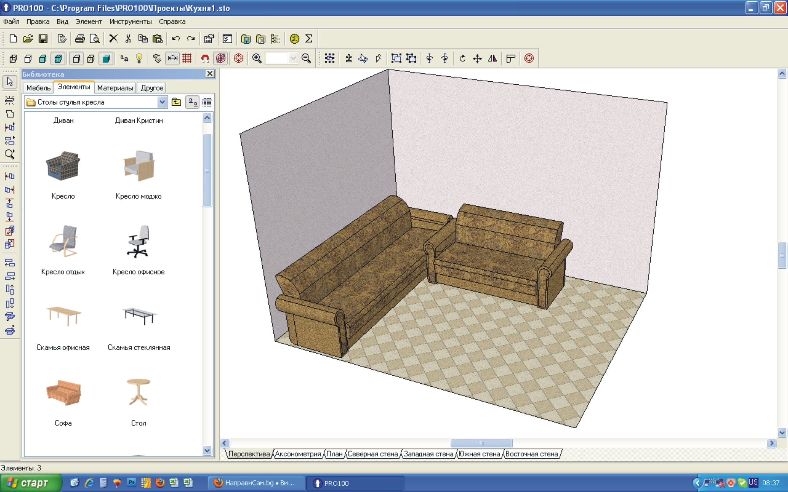Screen dimensions: 788x492
Task: Click the Save project floppy icon
Action: click(x=43, y=39)
